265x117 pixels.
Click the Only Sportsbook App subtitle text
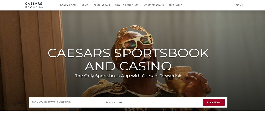coord(128,76)
